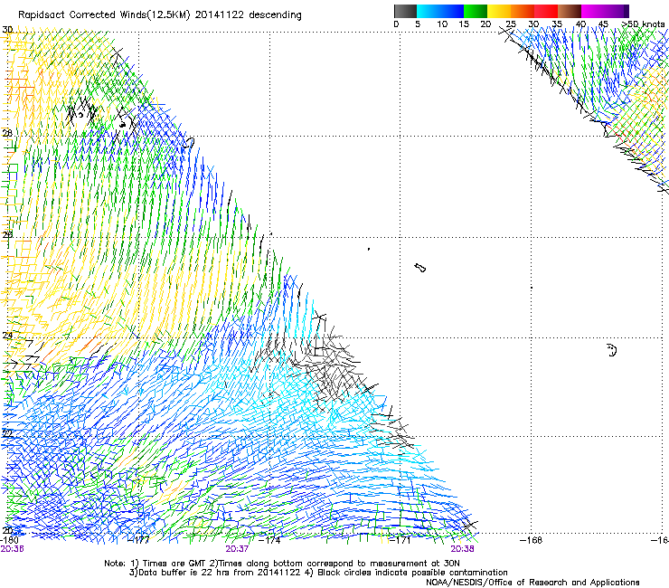Click the '30' latitude axis label

click(7, 30)
